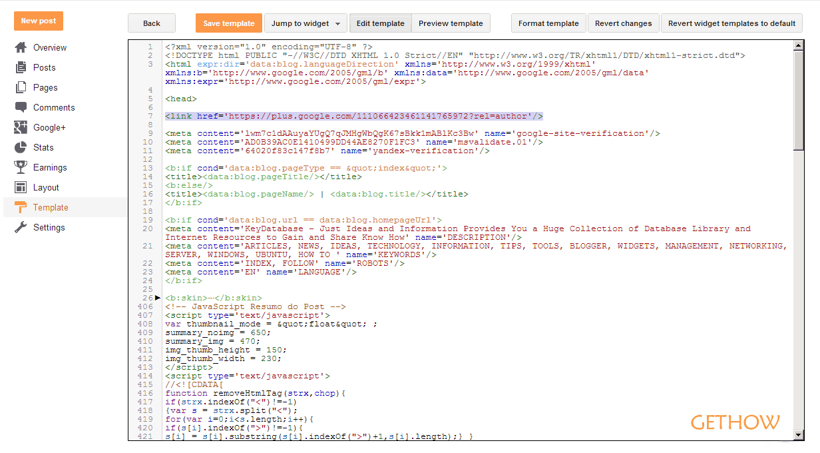Switch to the Edit template tab
820x453 pixels.
380,23
